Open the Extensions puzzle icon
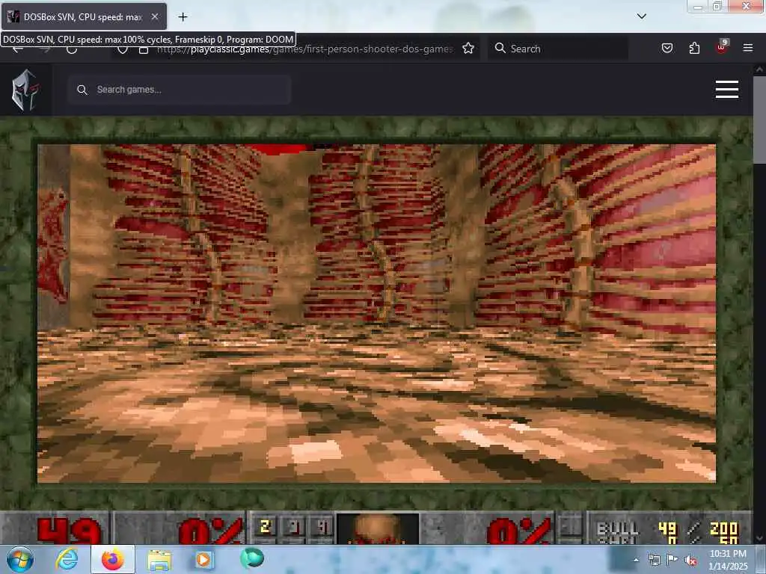This screenshot has height=574, width=766. [x=694, y=48]
